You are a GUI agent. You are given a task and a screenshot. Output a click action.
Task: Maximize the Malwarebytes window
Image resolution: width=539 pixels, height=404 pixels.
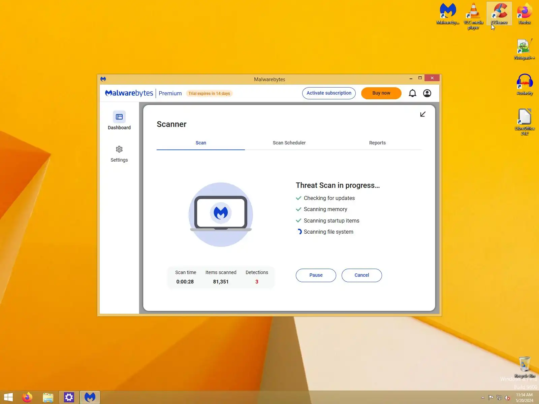coord(420,78)
